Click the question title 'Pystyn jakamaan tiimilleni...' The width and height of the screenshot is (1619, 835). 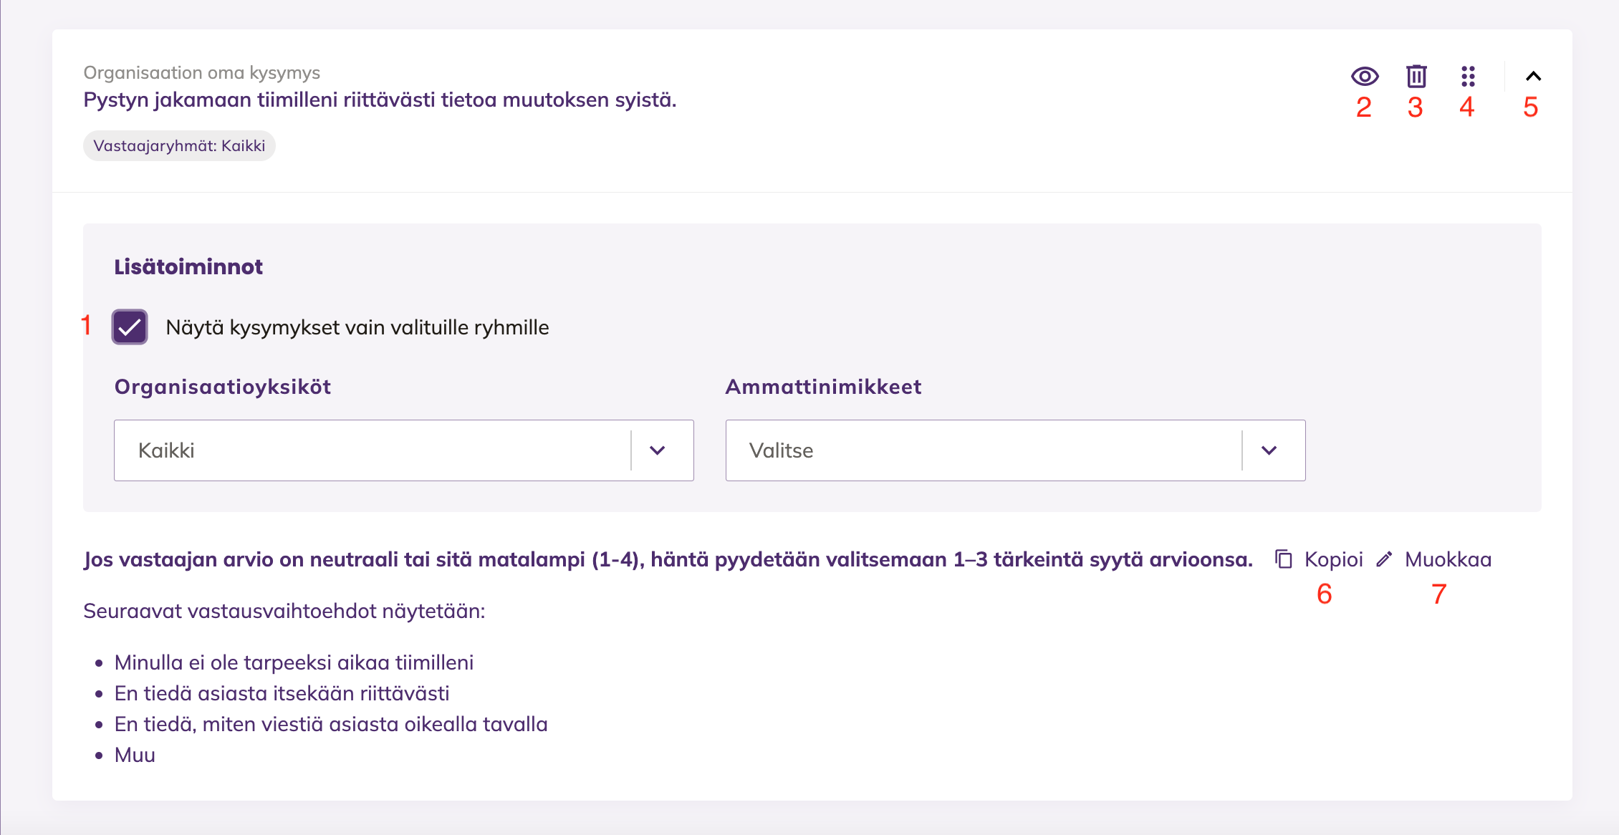pos(380,100)
